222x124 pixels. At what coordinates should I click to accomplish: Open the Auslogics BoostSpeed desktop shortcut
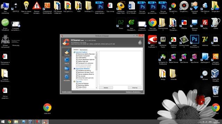pyautogui.click(x=216, y=58)
